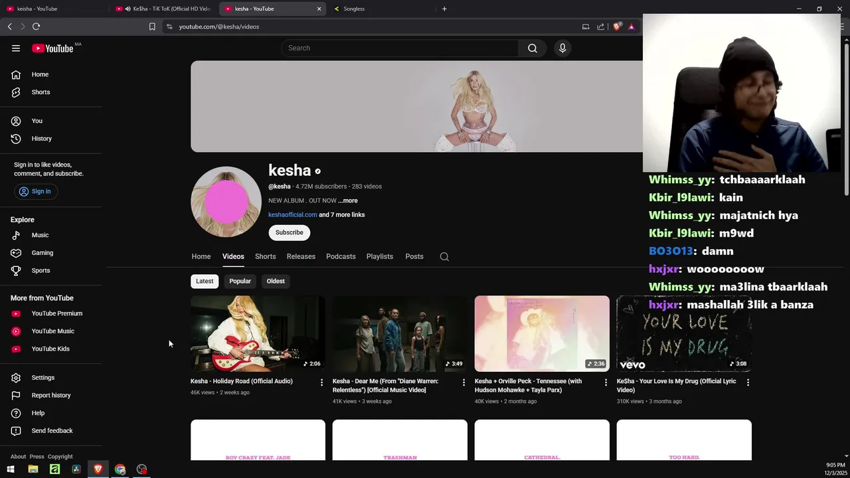Image resolution: width=850 pixels, height=478 pixels.
Task: Open File Explorer from taskbar
Action: tap(33, 469)
